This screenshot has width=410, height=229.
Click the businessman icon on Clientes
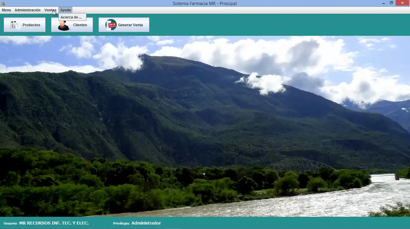(63, 25)
